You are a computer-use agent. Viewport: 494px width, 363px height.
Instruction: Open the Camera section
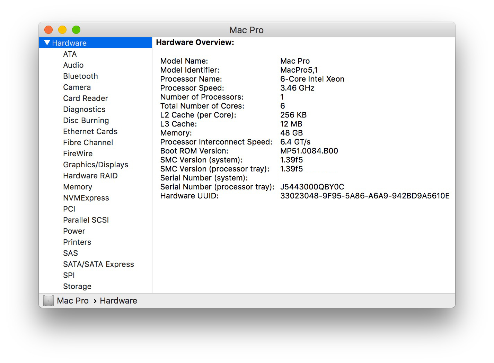click(x=77, y=87)
